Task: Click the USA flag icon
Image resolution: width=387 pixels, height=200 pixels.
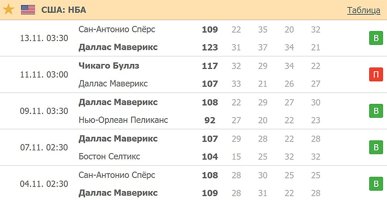Action: 28,10
